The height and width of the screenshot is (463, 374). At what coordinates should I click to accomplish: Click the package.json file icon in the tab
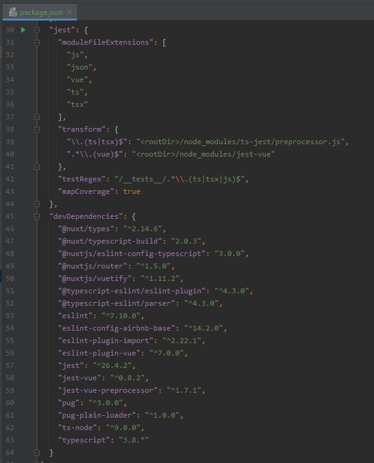click(x=13, y=12)
